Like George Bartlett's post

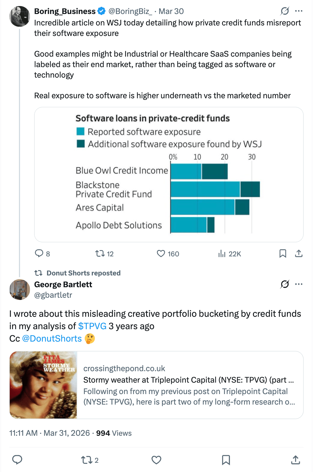pos(156,460)
